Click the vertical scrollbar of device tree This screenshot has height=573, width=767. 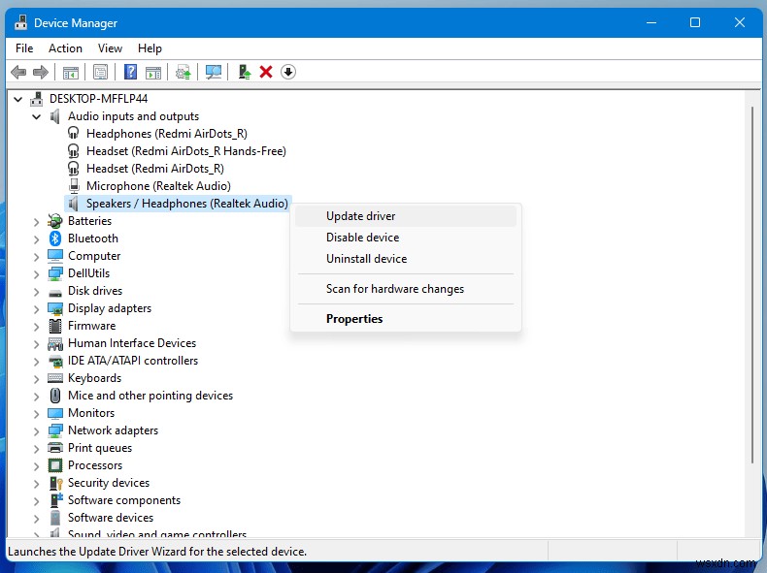point(752,283)
